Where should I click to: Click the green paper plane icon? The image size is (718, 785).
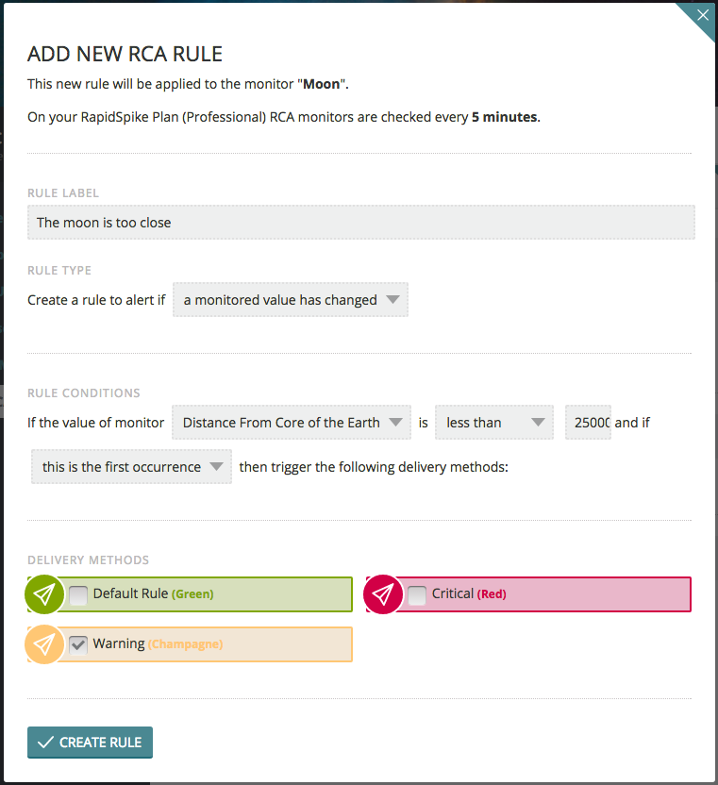coord(44,594)
